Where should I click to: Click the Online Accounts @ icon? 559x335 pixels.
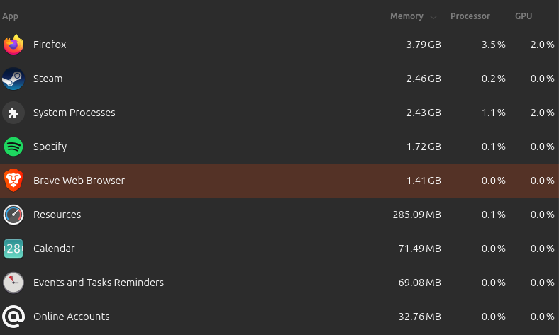tap(13, 317)
